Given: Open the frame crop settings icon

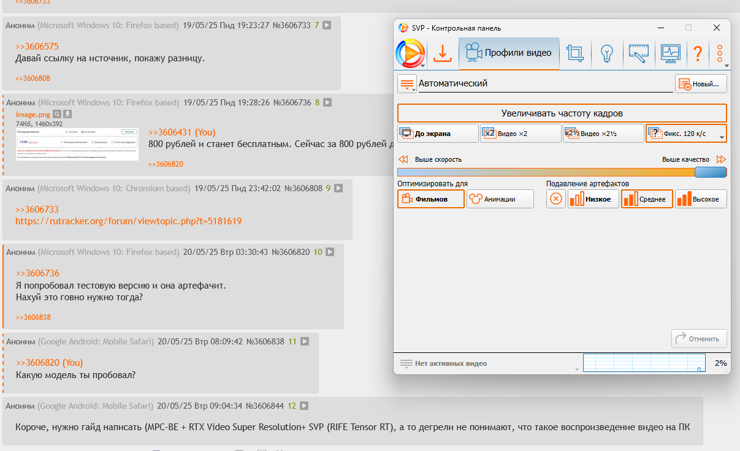Looking at the screenshot, I should [575, 53].
